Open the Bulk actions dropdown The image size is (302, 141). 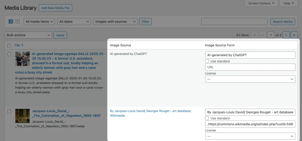(28, 35)
